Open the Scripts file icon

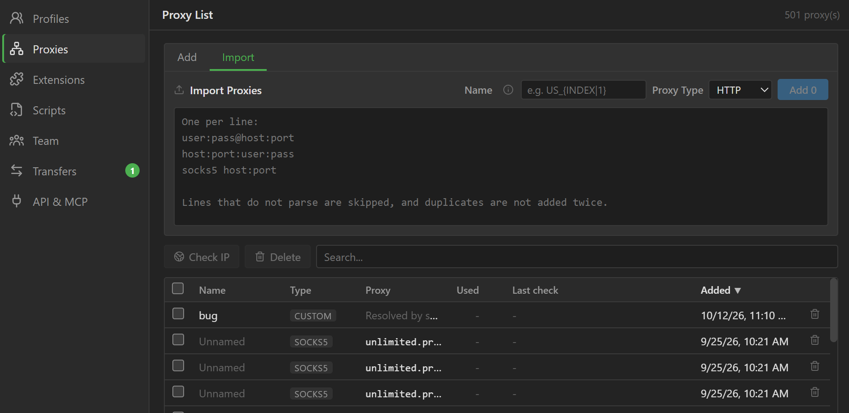17,110
